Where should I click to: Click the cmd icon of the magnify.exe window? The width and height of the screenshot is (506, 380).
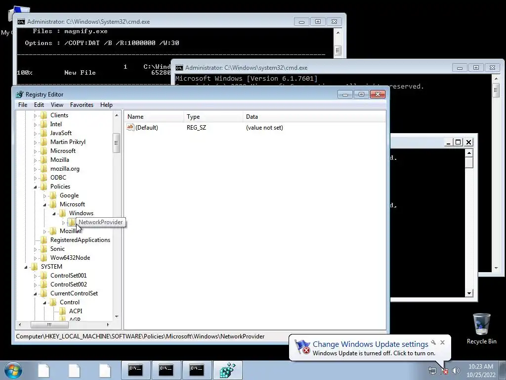(x=21, y=22)
